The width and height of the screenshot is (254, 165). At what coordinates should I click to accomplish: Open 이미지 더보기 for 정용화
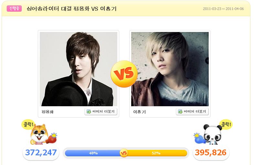pos(101,112)
